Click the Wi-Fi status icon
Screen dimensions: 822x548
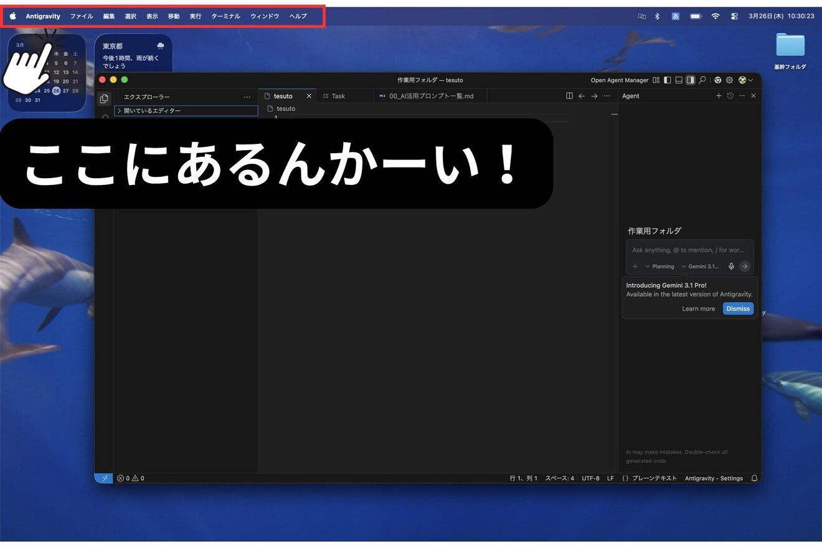point(716,16)
